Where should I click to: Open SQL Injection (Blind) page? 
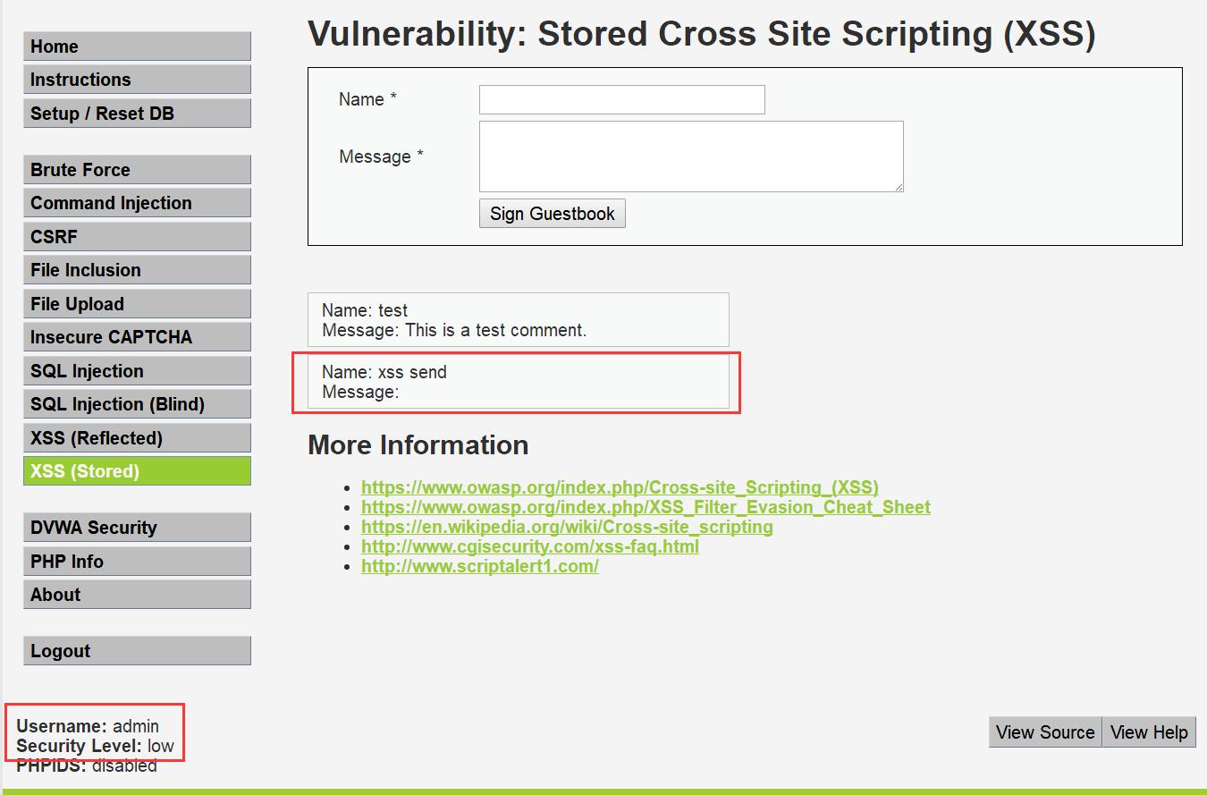[137, 404]
